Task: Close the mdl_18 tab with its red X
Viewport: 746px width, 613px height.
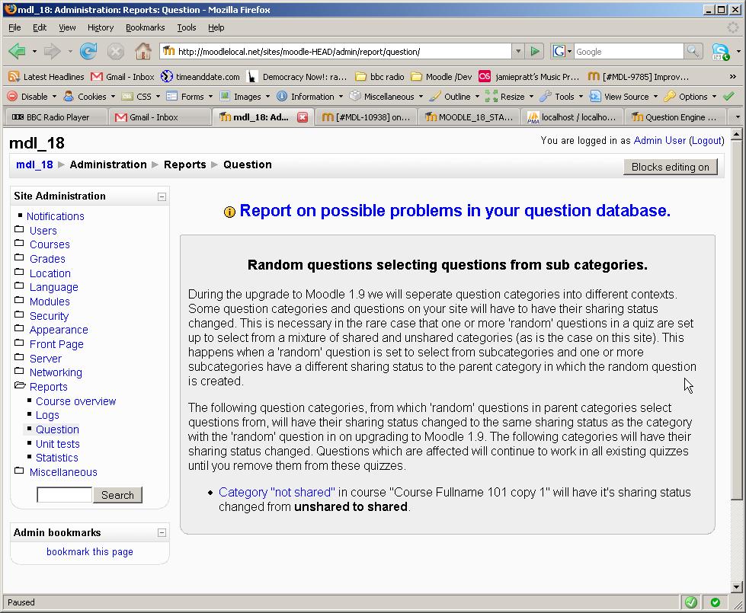Action: tap(303, 117)
